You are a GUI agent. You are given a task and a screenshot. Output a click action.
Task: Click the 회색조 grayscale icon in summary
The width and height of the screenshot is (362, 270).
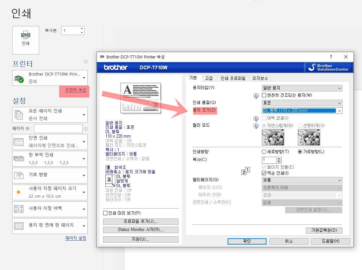click(108, 167)
